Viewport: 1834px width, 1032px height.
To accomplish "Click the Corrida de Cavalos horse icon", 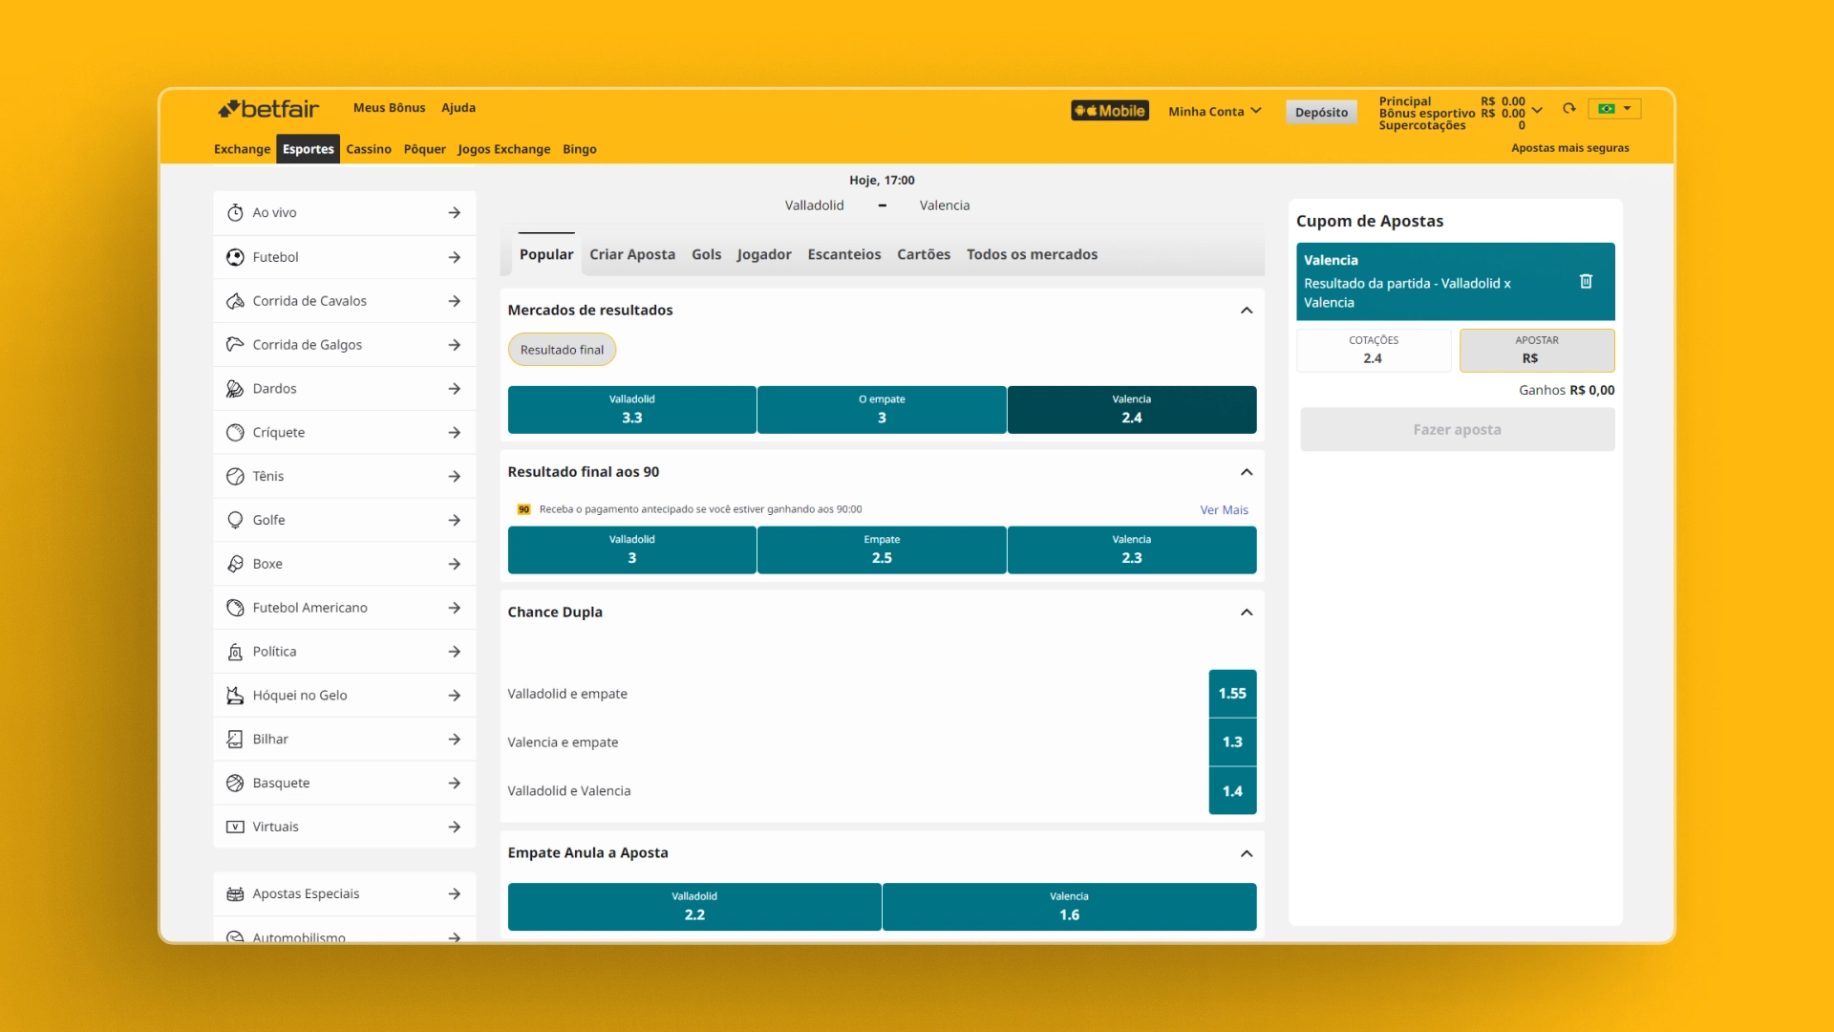I will (235, 301).
